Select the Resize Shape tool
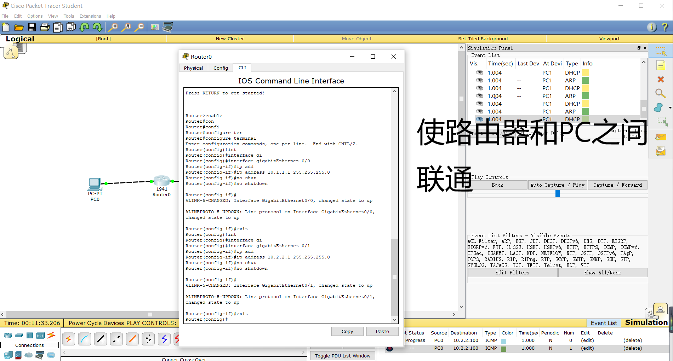This screenshot has height=361, width=673. pos(662,122)
